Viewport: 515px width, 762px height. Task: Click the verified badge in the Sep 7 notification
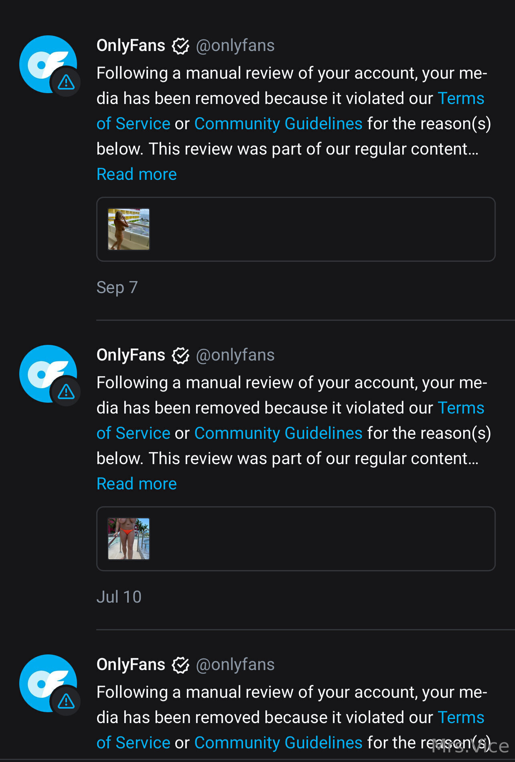click(180, 46)
